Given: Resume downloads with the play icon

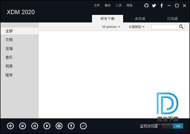Looking at the screenshot, I should click(x=47, y=126).
